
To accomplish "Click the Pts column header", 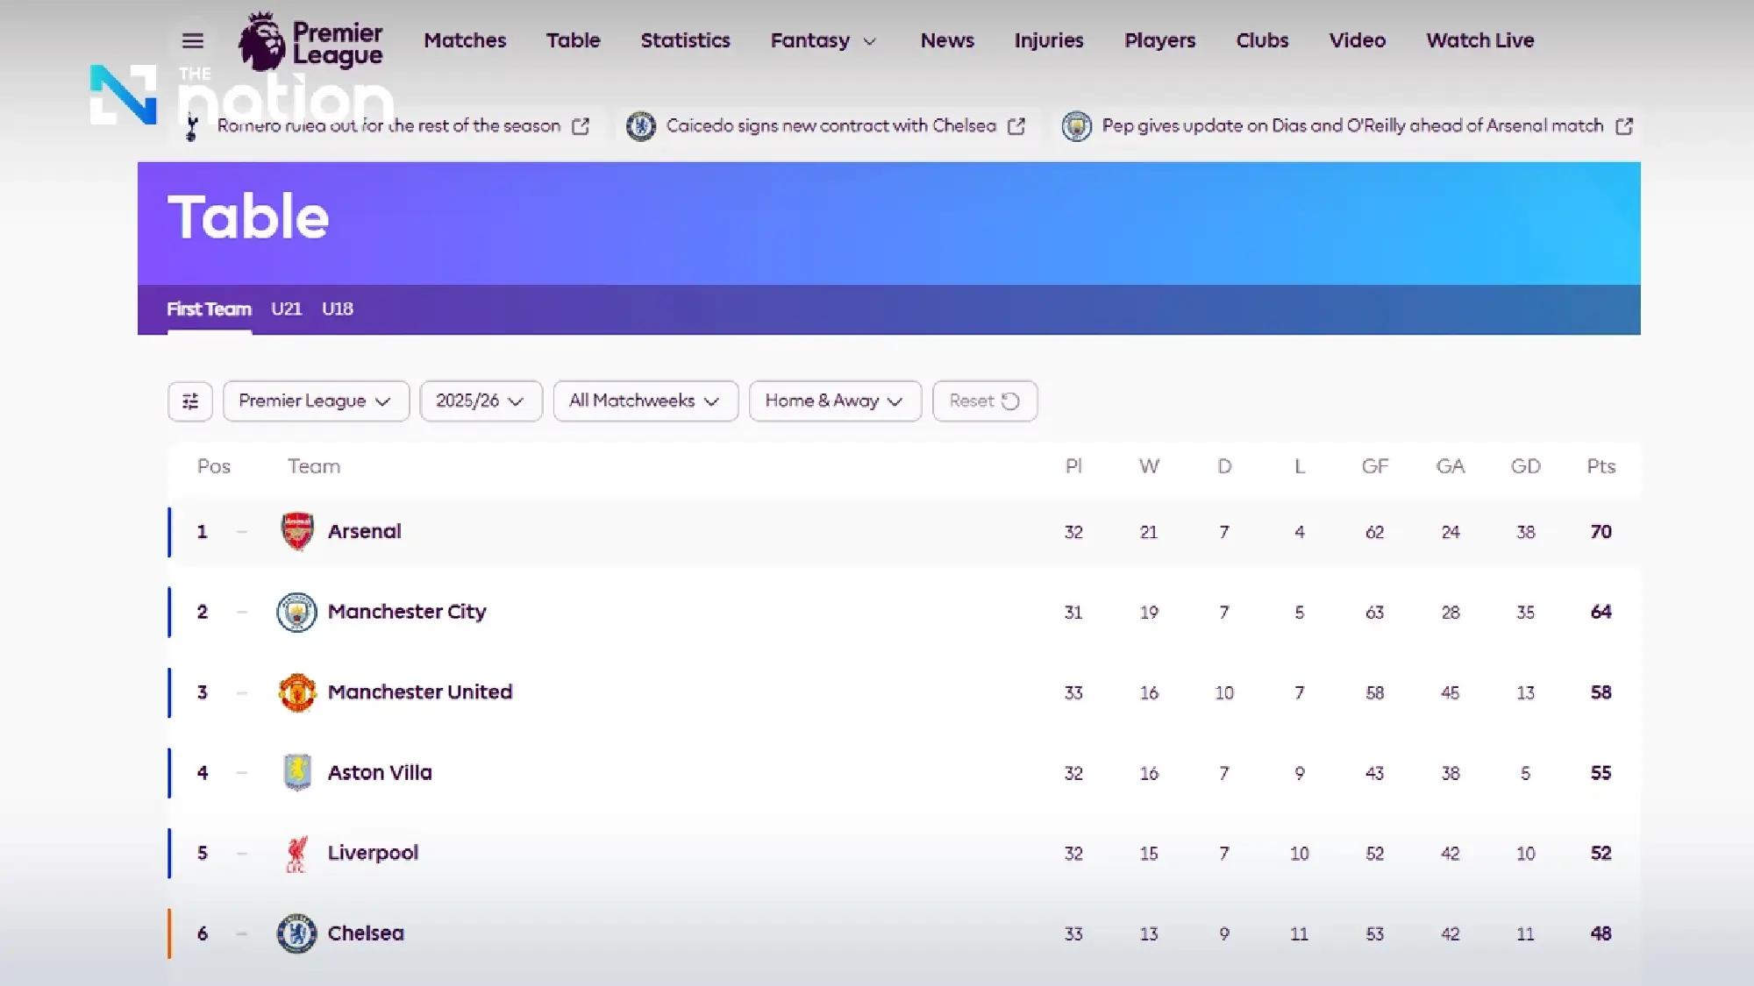I will click(x=1601, y=466).
